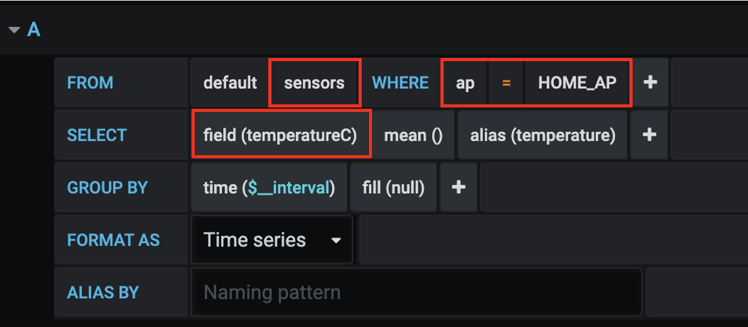Click the FROM row label

(90, 82)
